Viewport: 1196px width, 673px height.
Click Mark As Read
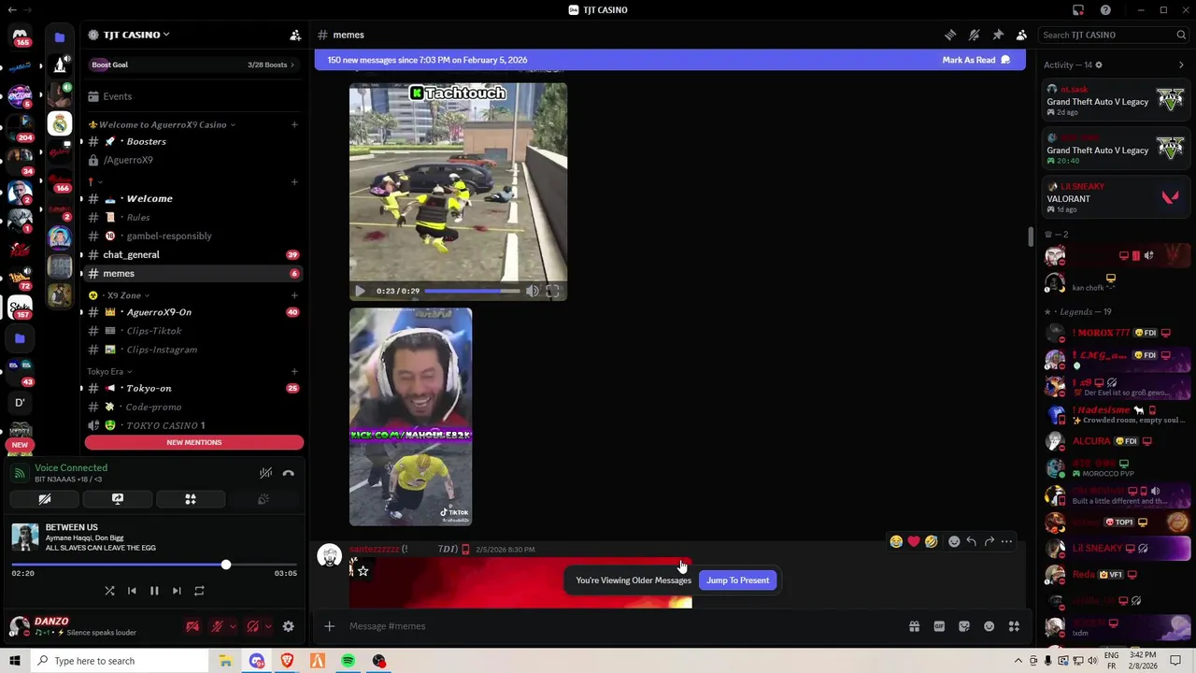point(975,60)
